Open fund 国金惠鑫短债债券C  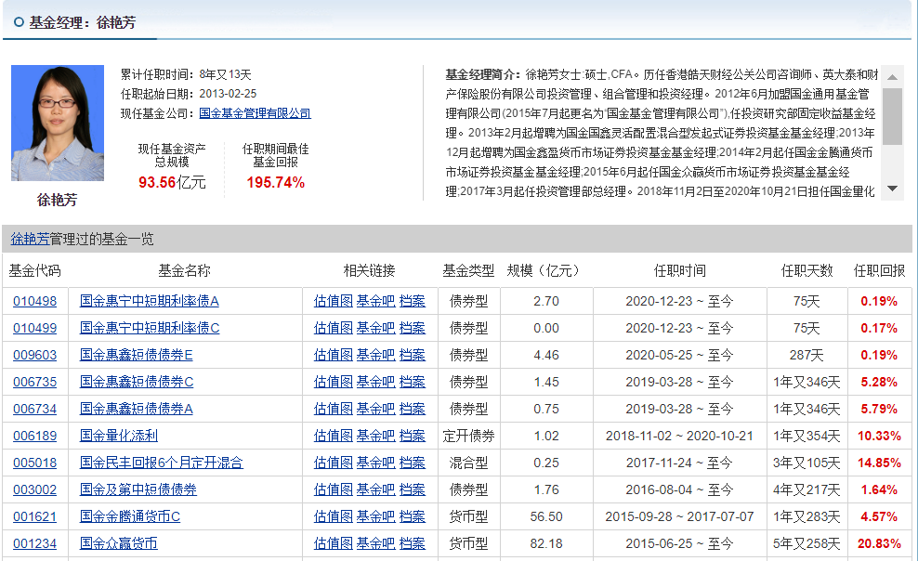click(137, 382)
